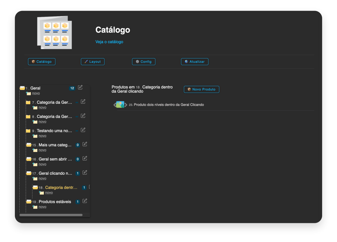Screen dimensions: 337x242
Task: Select the folder icon of category Geral
Action: point(22,88)
